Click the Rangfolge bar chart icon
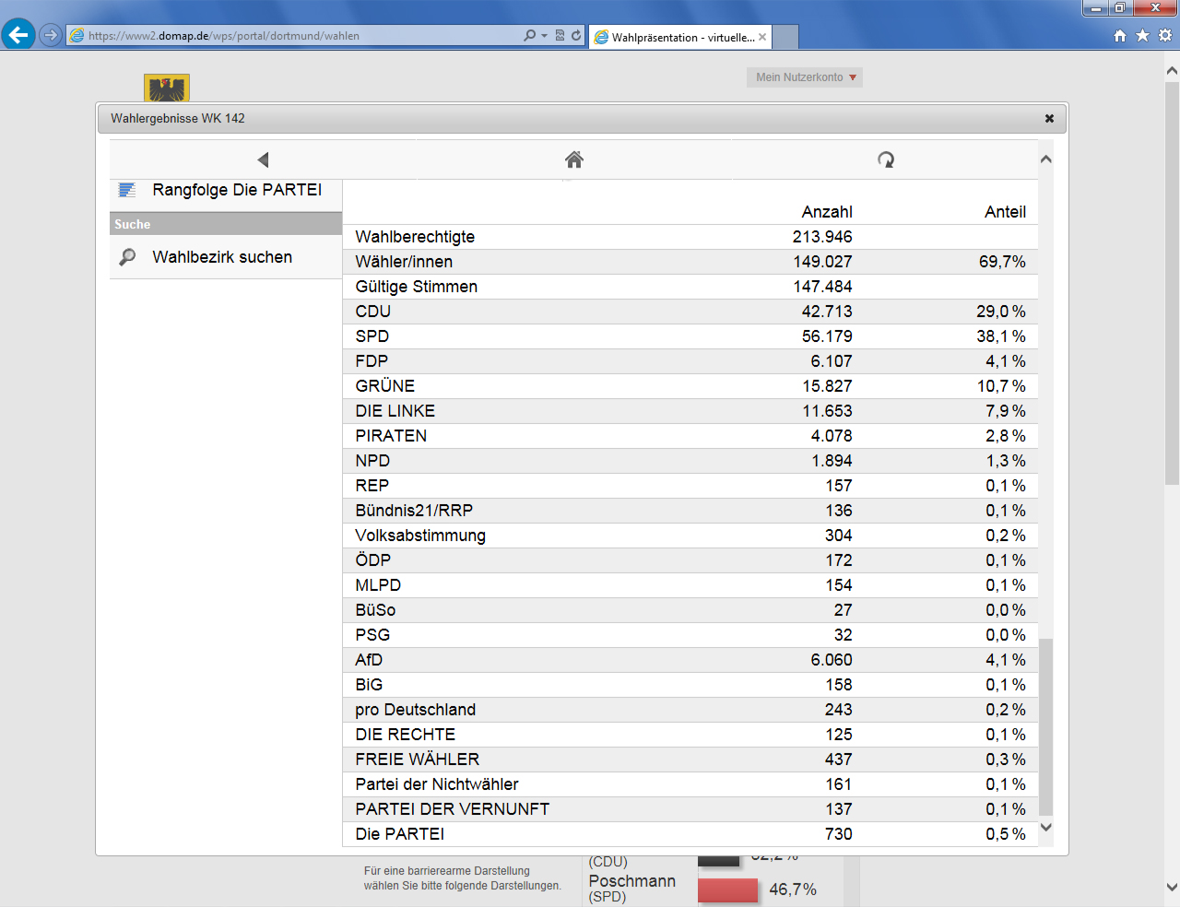1180x907 pixels. [127, 190]
